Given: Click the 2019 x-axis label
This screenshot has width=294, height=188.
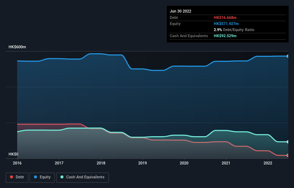Looking at the screenshot, I should (x=143, y=163).
